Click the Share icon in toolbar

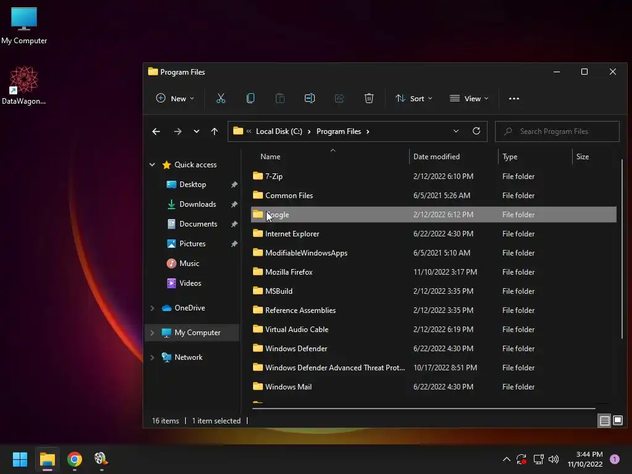point(339,98)
